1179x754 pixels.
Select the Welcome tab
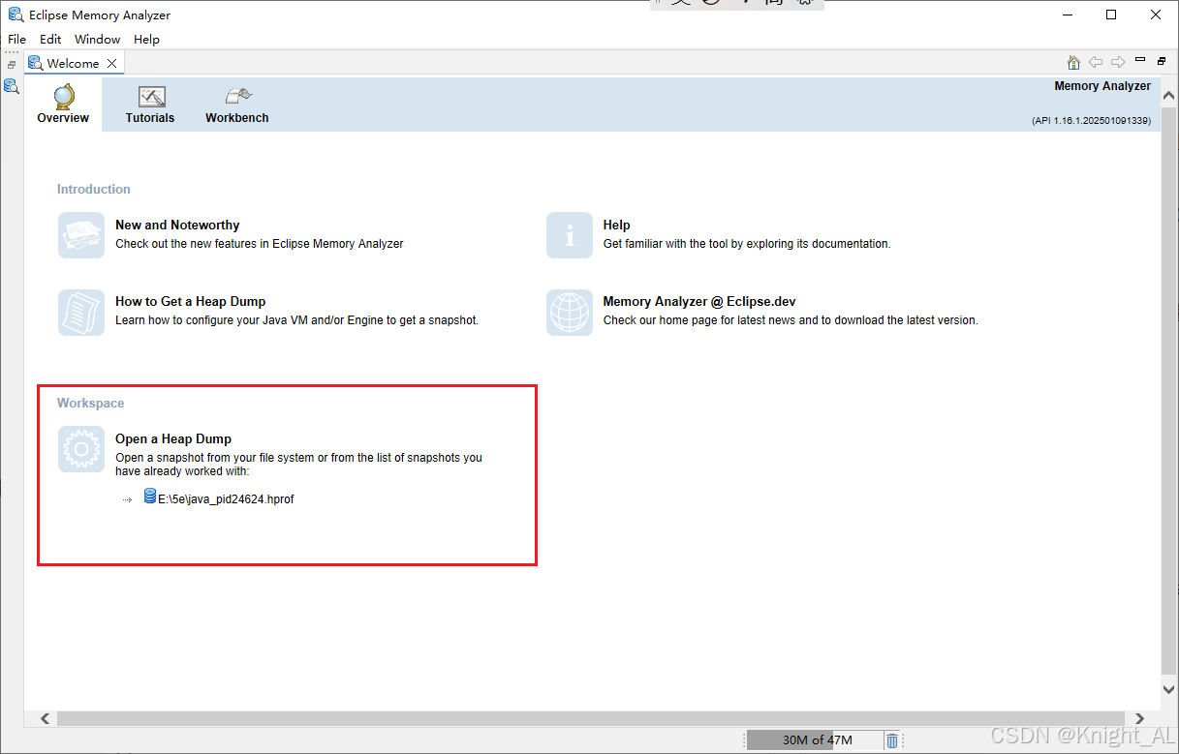(x=73, y=63)
